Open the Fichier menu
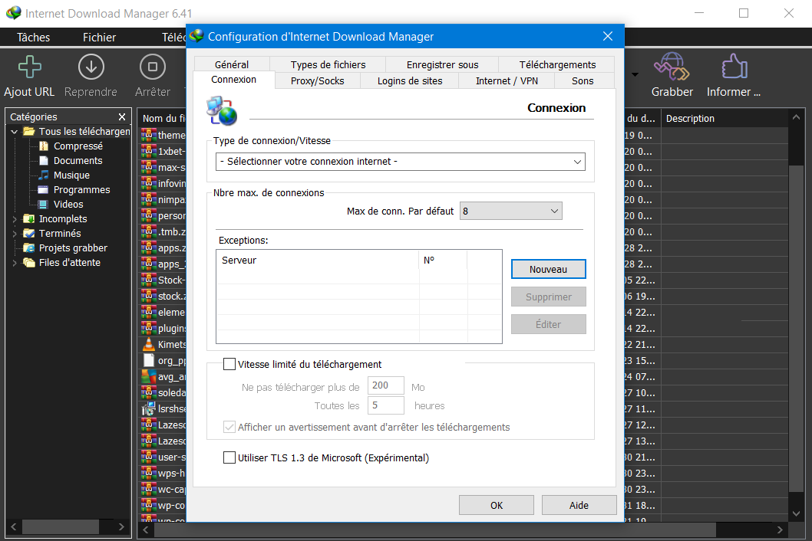The image size is (812, 541). click(x=100, y=38)
